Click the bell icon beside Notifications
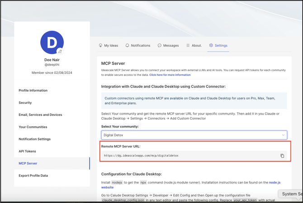Image resolution: width=303 pixels, height=203 pixels. point(127,46)
